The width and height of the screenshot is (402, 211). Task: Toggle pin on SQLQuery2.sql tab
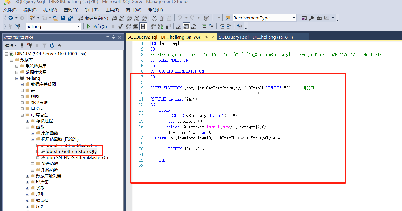[x=207, y=37]
